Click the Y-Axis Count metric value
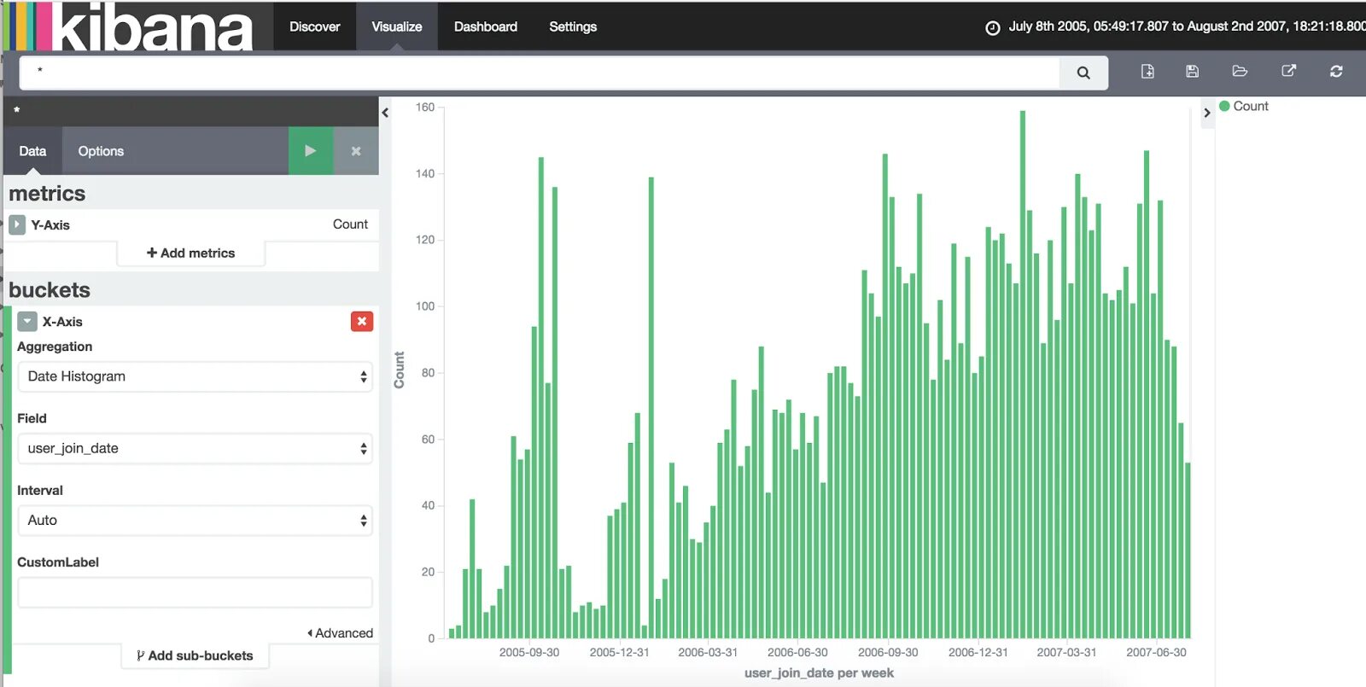1366x687 pixels. (x=350, y=224)
